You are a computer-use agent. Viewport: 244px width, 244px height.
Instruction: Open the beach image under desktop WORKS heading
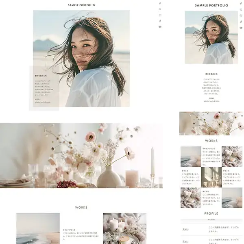coord(38,228)
